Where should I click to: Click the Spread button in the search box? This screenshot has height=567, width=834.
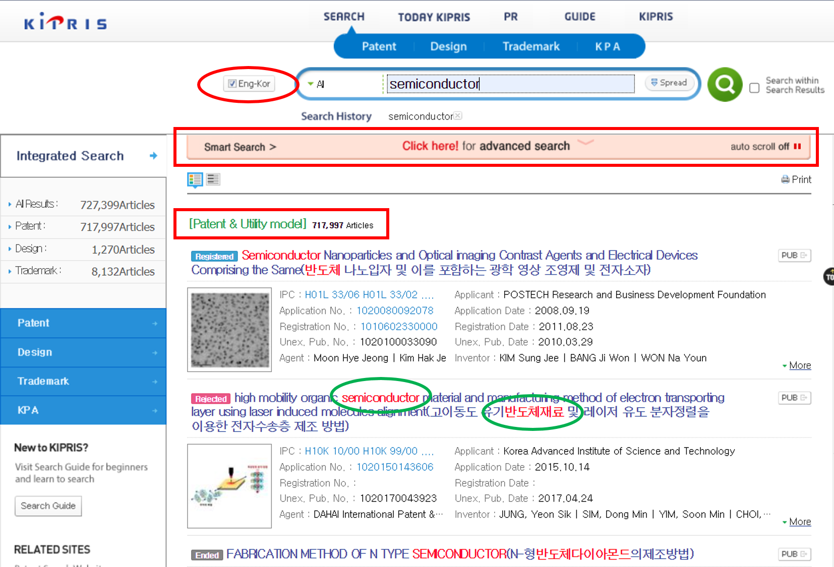pos(669,83)
